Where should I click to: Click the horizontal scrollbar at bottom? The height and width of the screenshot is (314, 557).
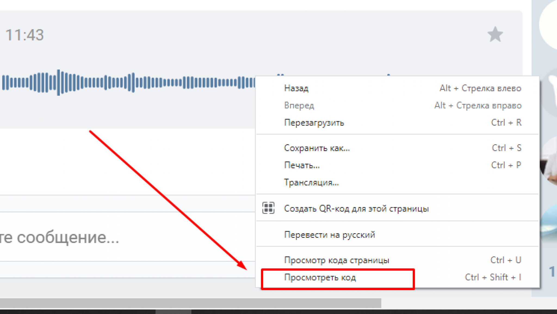tap(190, 303)
